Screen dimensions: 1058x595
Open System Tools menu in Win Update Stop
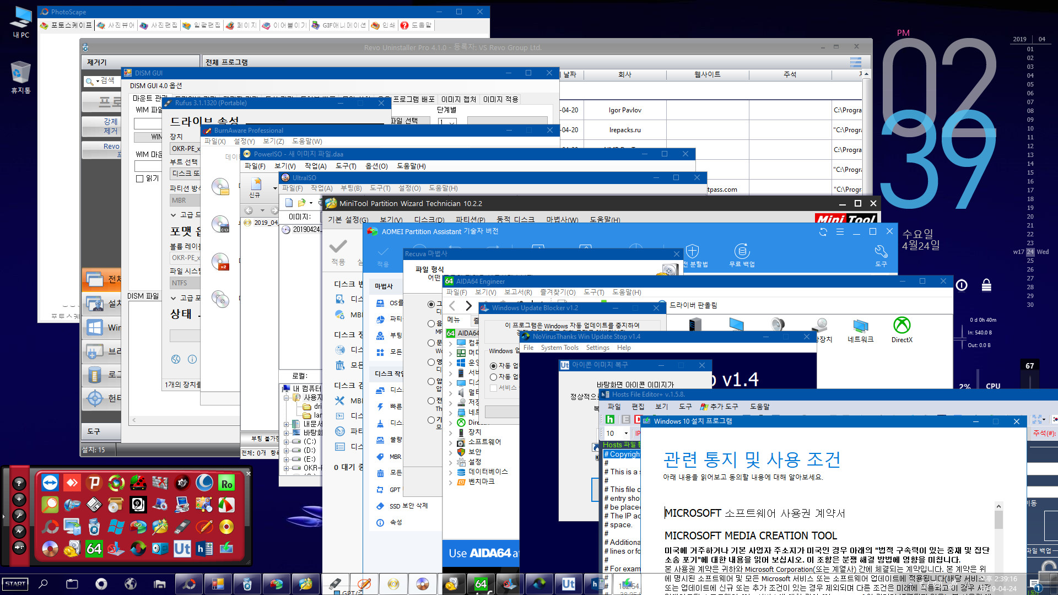coord(559,348)
